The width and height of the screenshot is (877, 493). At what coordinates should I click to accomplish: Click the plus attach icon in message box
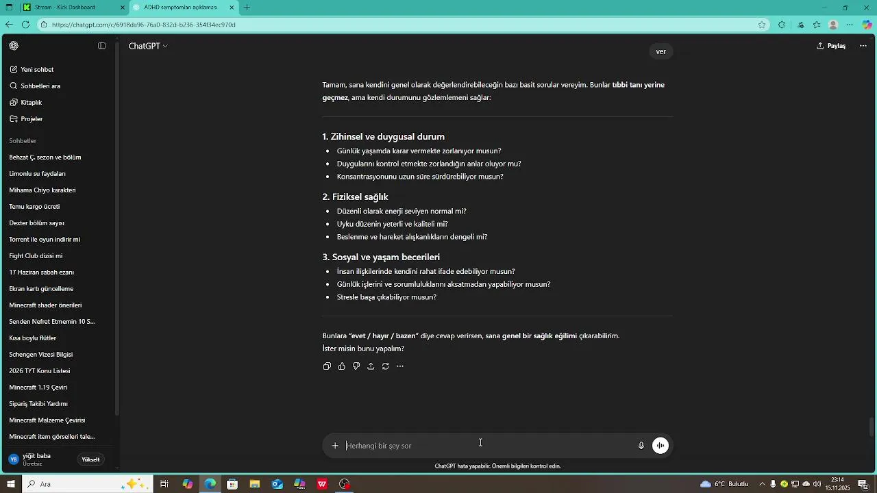pos(335,446)
